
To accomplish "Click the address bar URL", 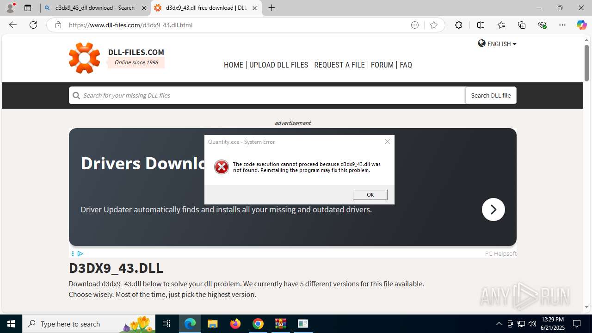I will point(131,25).
